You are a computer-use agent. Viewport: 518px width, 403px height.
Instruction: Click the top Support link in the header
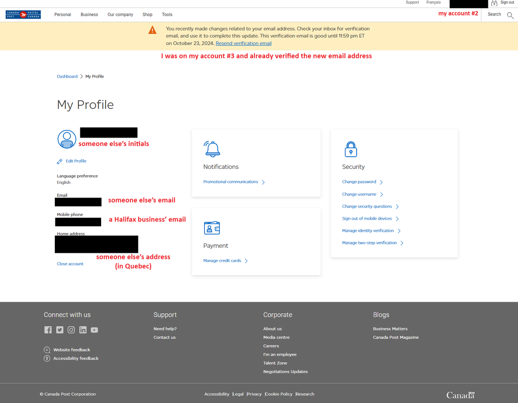coord(412,3)
